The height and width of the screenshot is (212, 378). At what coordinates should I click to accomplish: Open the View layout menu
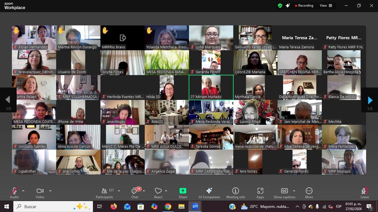(326, 6)
